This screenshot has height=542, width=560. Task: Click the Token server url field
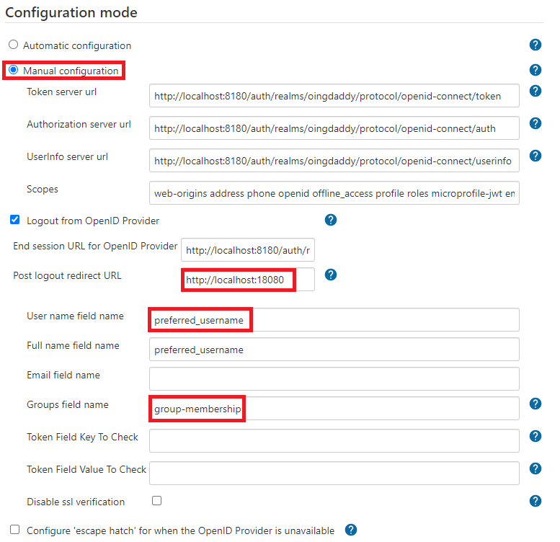tap(334, 96)
